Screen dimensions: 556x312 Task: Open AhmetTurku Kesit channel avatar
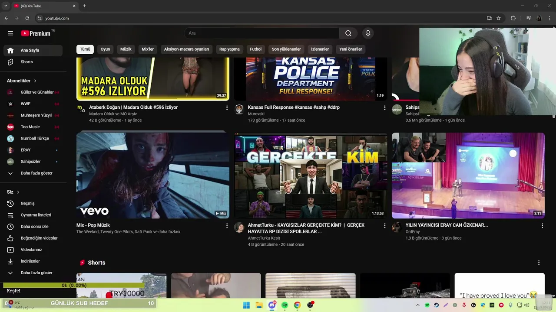239,227
